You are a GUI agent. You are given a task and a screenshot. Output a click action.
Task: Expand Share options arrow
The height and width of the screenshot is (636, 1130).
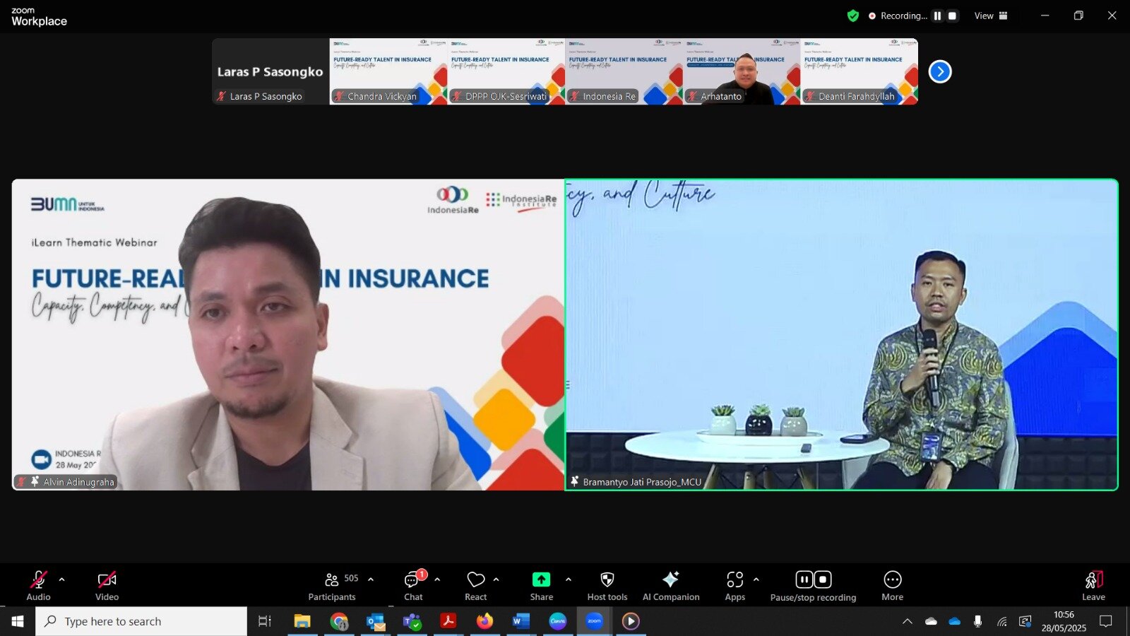[x=569, y=579]
